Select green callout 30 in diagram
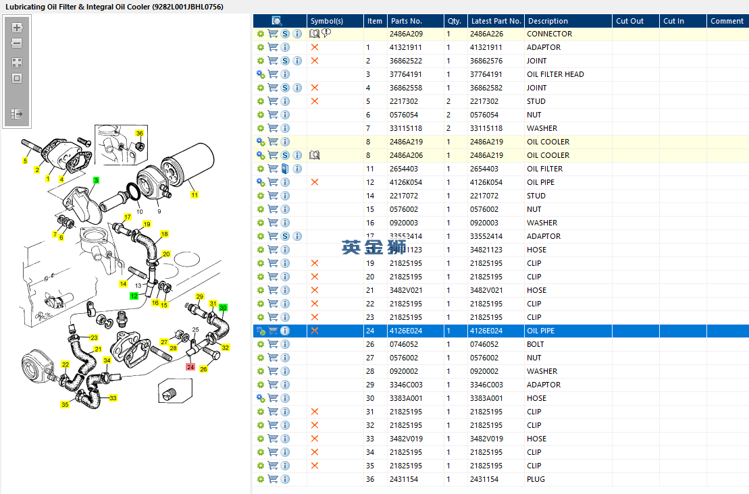Screen dimensions: 749x494 (x=223, y=307)
